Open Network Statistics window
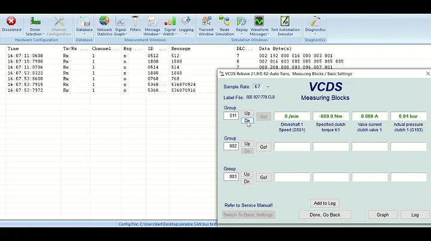431x241 pixels. (x=104, y=21)
